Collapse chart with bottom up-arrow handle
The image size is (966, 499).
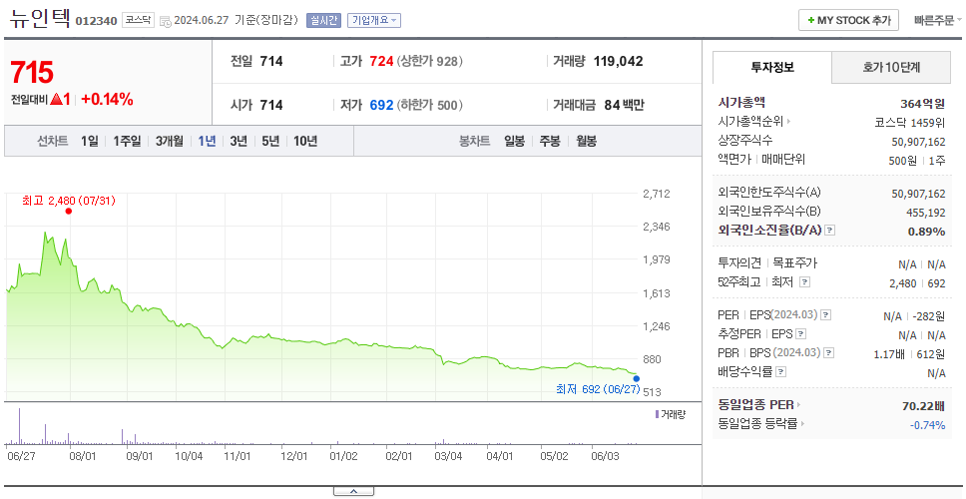tap(353, 492)
